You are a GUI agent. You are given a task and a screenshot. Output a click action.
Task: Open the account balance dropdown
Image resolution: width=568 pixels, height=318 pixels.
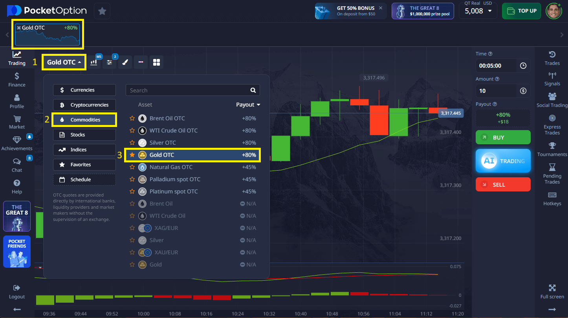pos(478,11)
